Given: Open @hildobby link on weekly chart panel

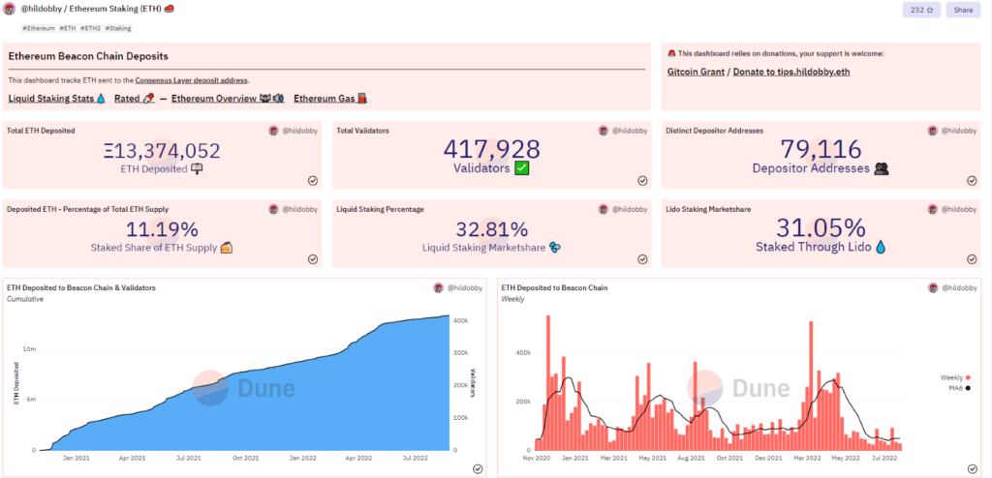Looking at the screenshot, I should (959, 287).
